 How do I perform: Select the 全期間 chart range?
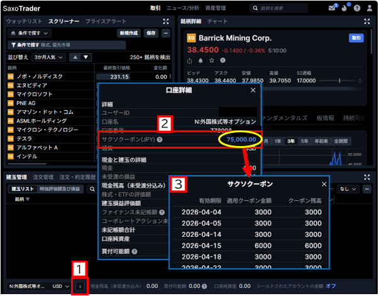(341, 141)
